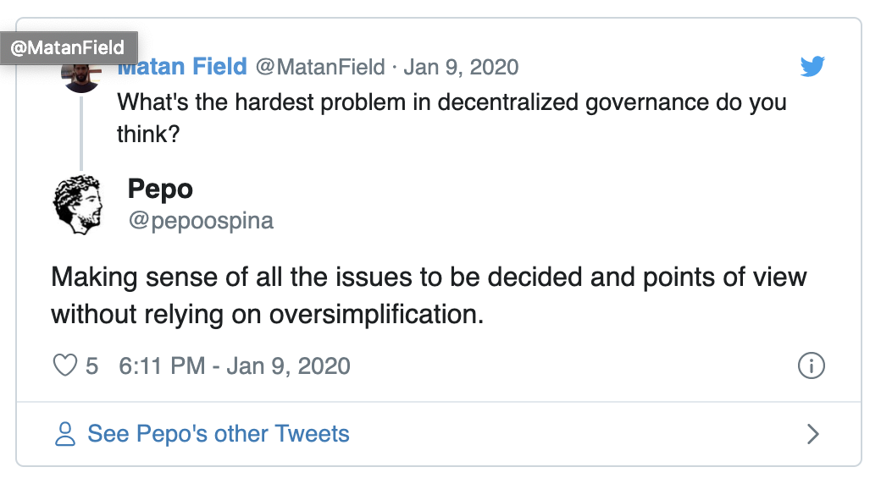Click the words 'points of view' in reply
Viewport: 881px width, 489px height.
pos(724,277)
